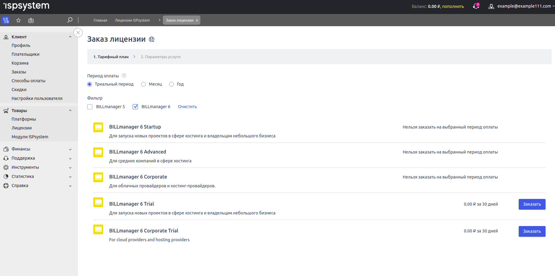Uncheck the BILLmanager 6 filter

click(x=135, y=107)
